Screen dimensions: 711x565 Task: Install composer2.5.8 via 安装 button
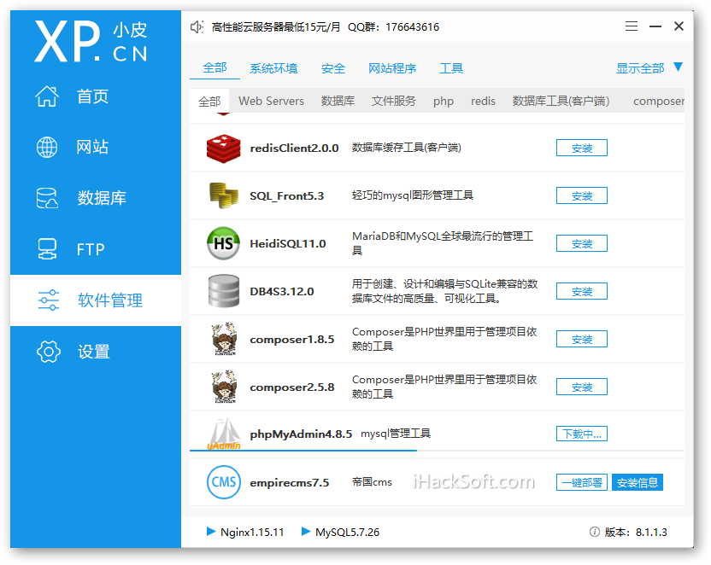tap(582, 387)
